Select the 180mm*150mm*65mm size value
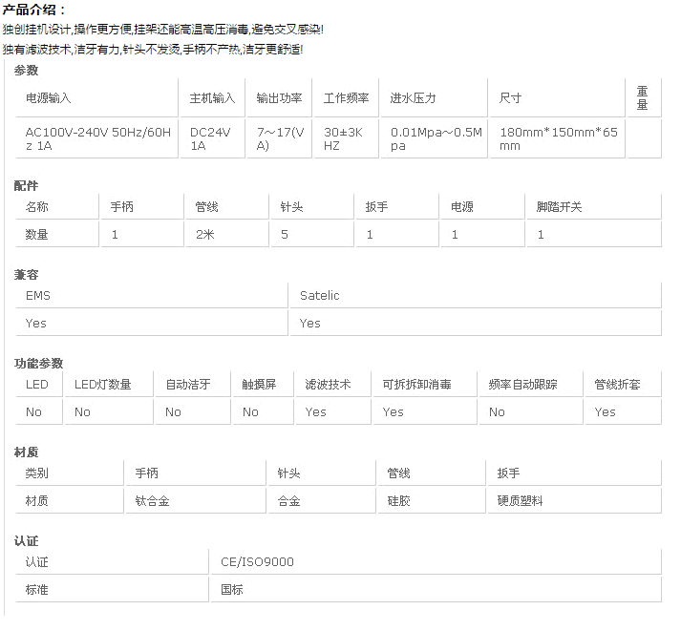 pyautogui.click(x=557, y=138)
